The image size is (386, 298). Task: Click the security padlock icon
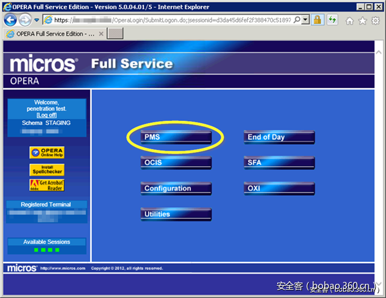point(318,20)
